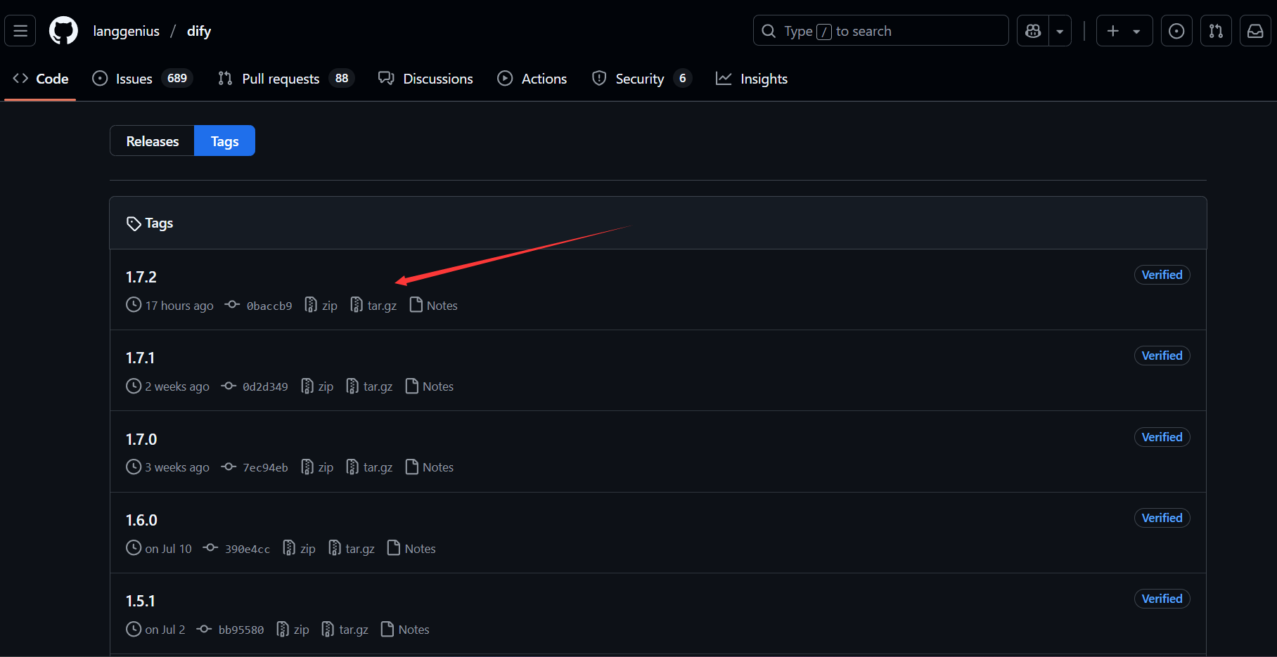Click Verified badge for tag 1.6.0
This screenshot has width=1277, height=657.
pyautogui.click(x=1162, y=518)
